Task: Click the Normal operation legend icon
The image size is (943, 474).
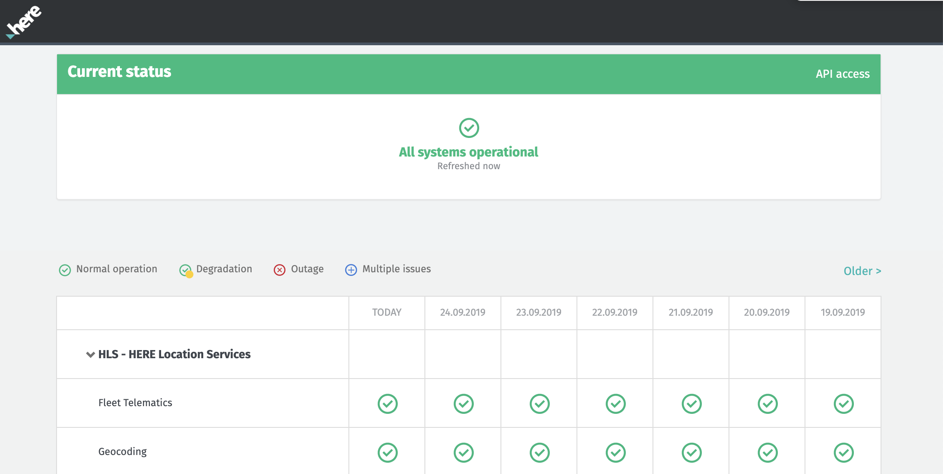Action: tap(65, 270)
